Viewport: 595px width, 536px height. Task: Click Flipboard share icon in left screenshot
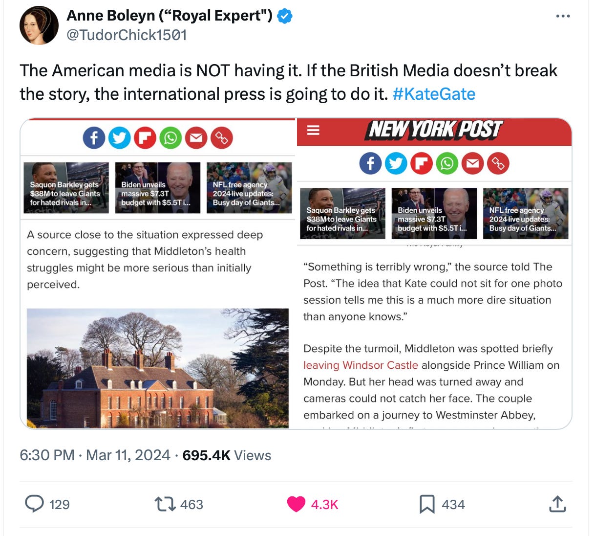pyautogui.click(x=145, y=138)
